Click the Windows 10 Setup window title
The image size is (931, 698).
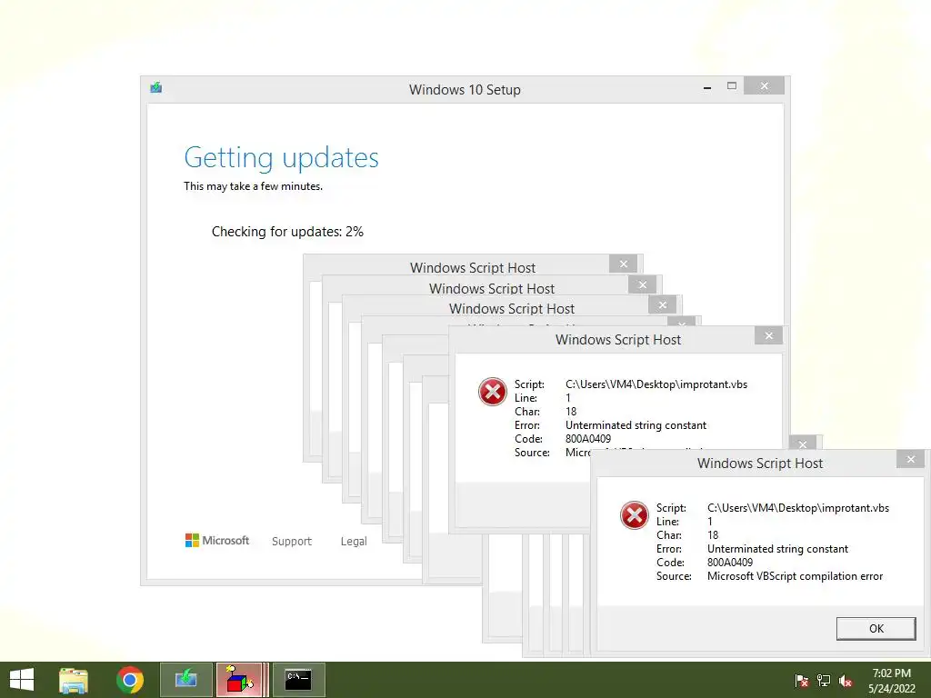465,90
